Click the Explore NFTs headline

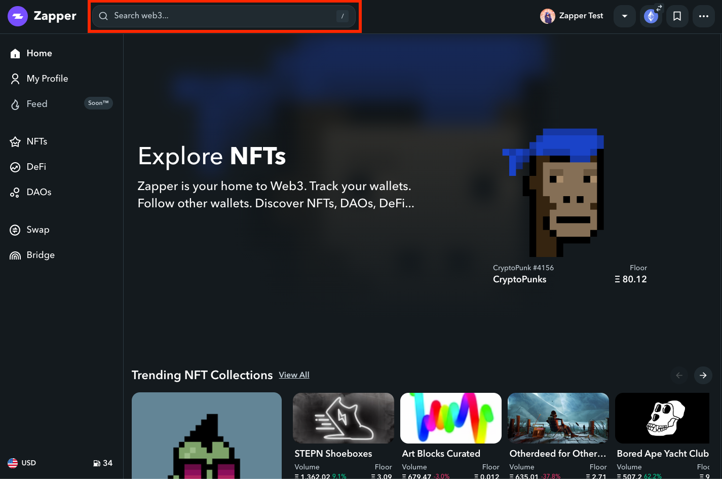pos(212,156)
